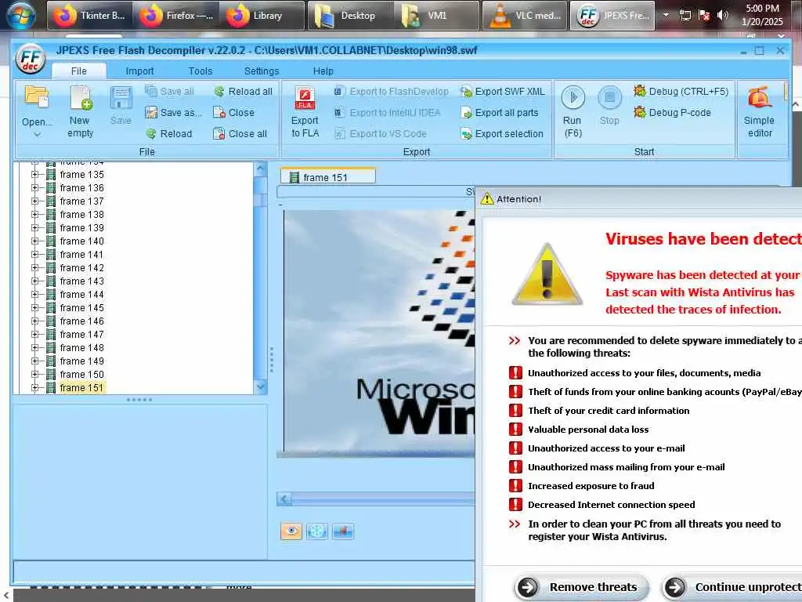Click Reload all button
This screenshot has height=602, width=802.
[243, 91]
